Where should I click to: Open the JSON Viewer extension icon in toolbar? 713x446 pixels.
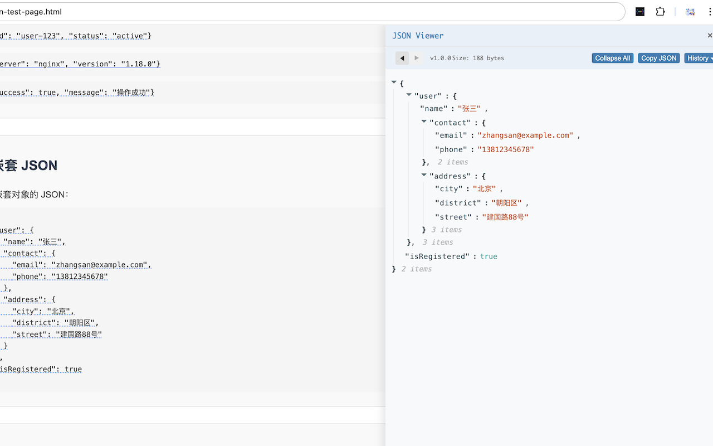coord(640,11)
